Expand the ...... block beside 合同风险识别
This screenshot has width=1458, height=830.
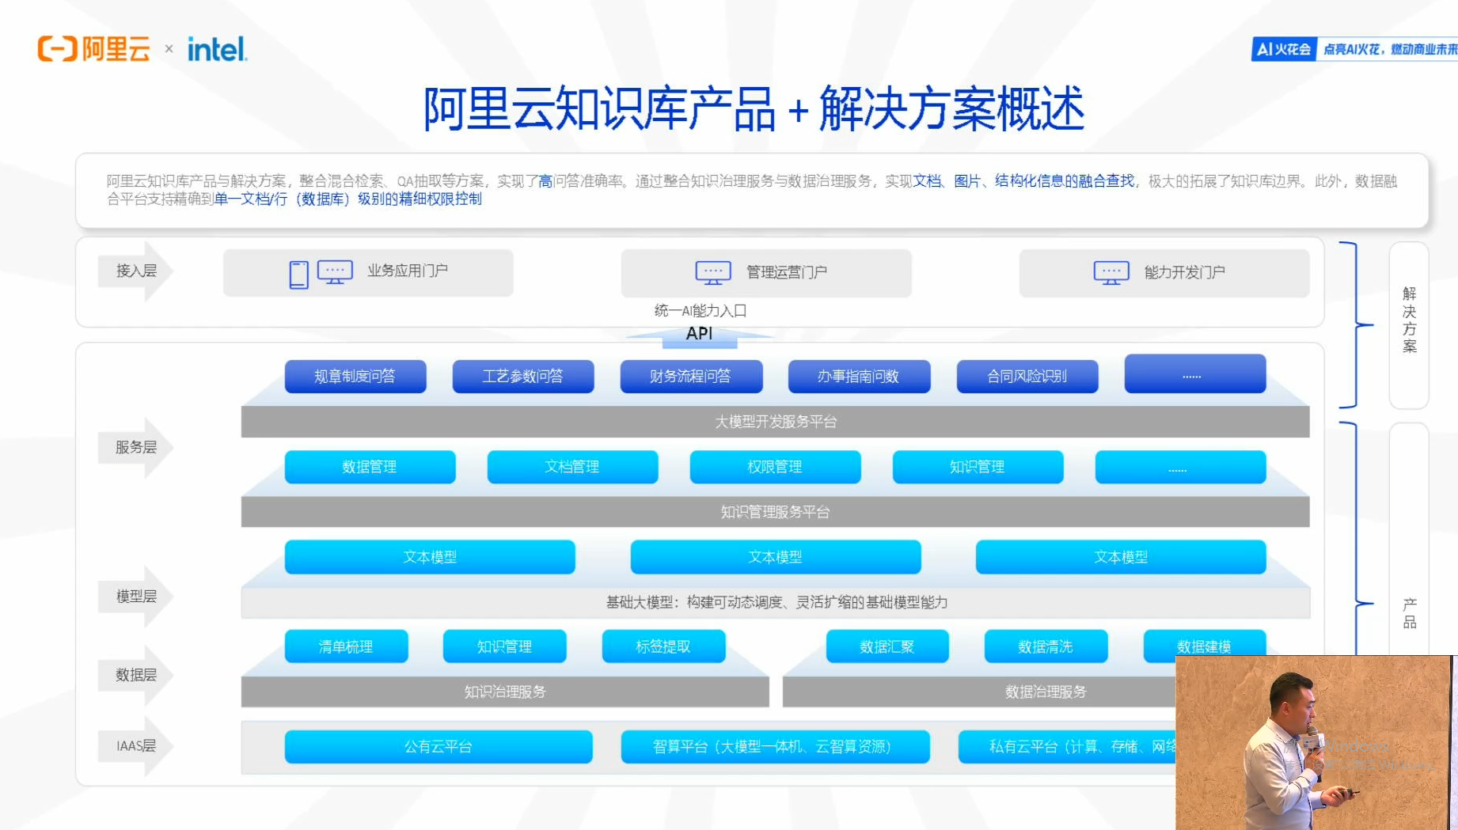point(1194,374)
